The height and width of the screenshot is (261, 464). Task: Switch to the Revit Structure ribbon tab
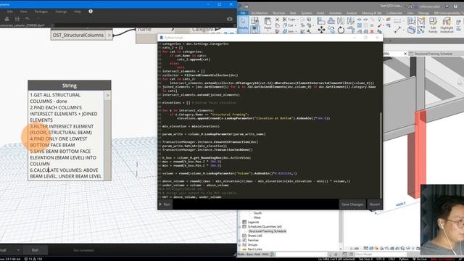[278, 13]
